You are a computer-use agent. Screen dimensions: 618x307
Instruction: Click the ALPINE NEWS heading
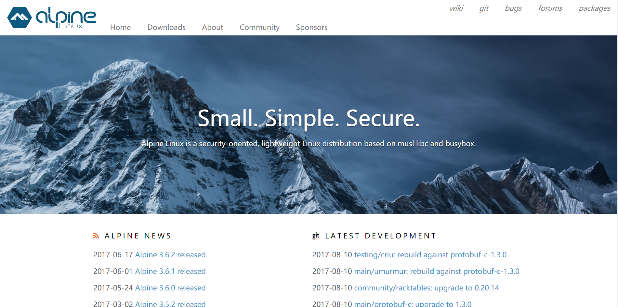tap(138, 236)
